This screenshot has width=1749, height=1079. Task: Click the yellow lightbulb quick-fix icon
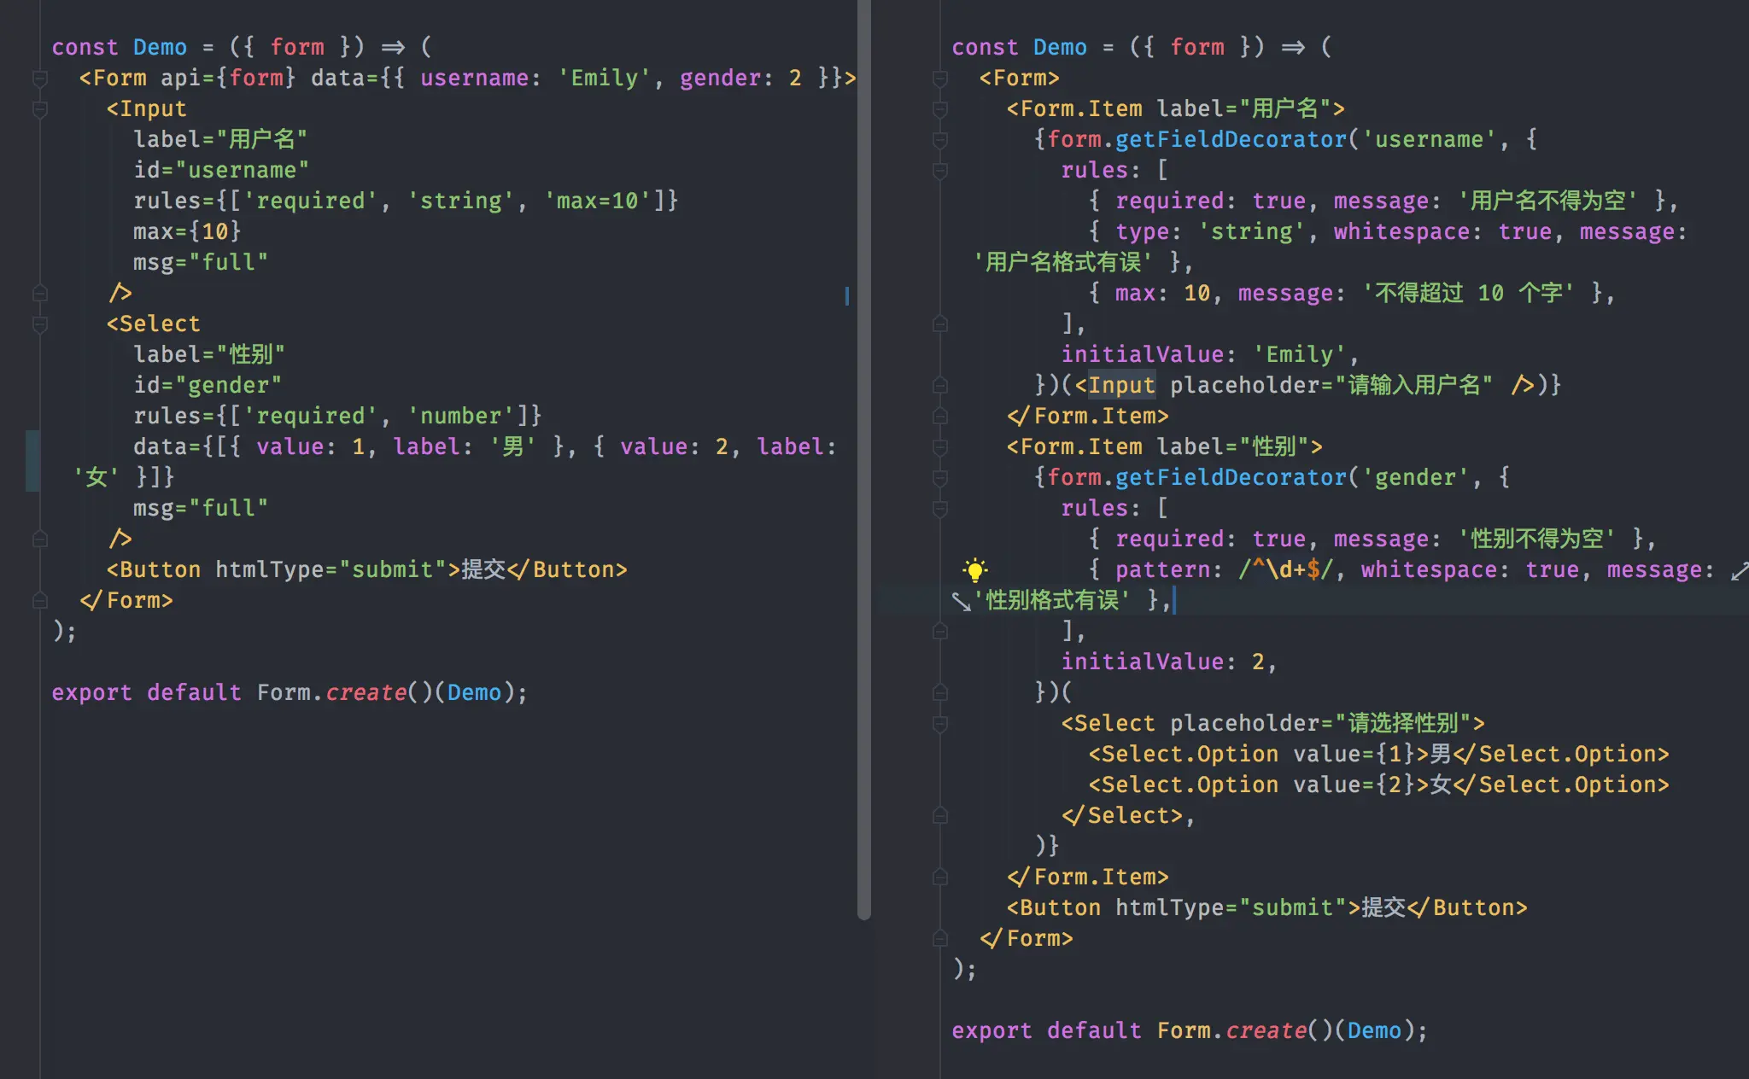pos(974,569)
